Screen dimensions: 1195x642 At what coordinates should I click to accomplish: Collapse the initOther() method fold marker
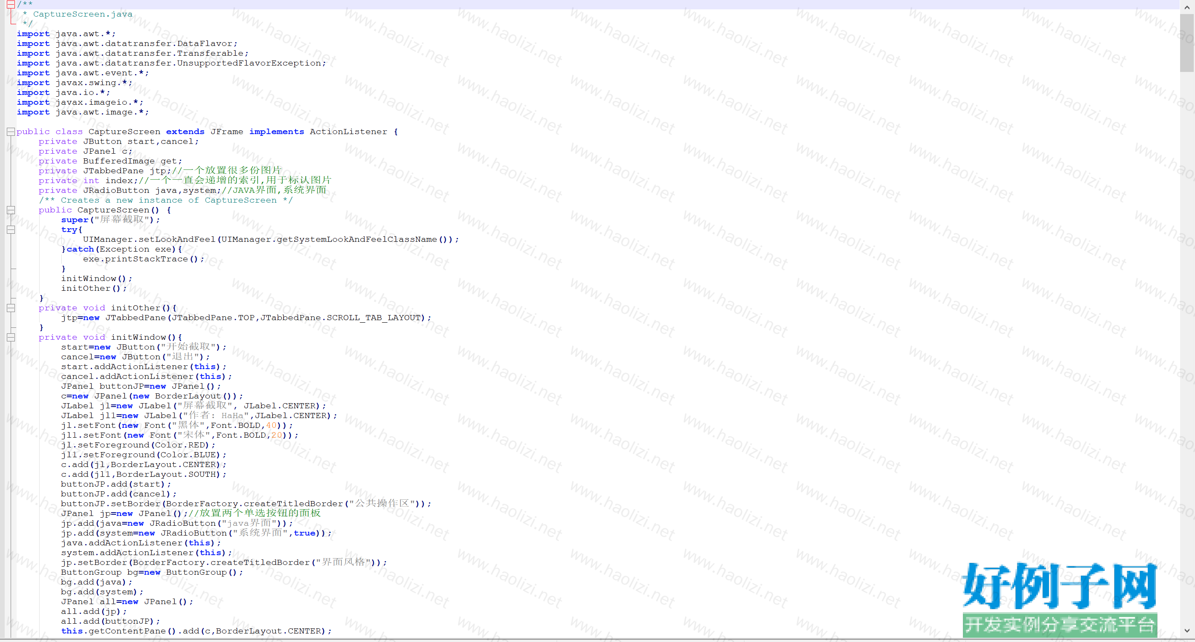pyautogui.click(x=10, y=308)
